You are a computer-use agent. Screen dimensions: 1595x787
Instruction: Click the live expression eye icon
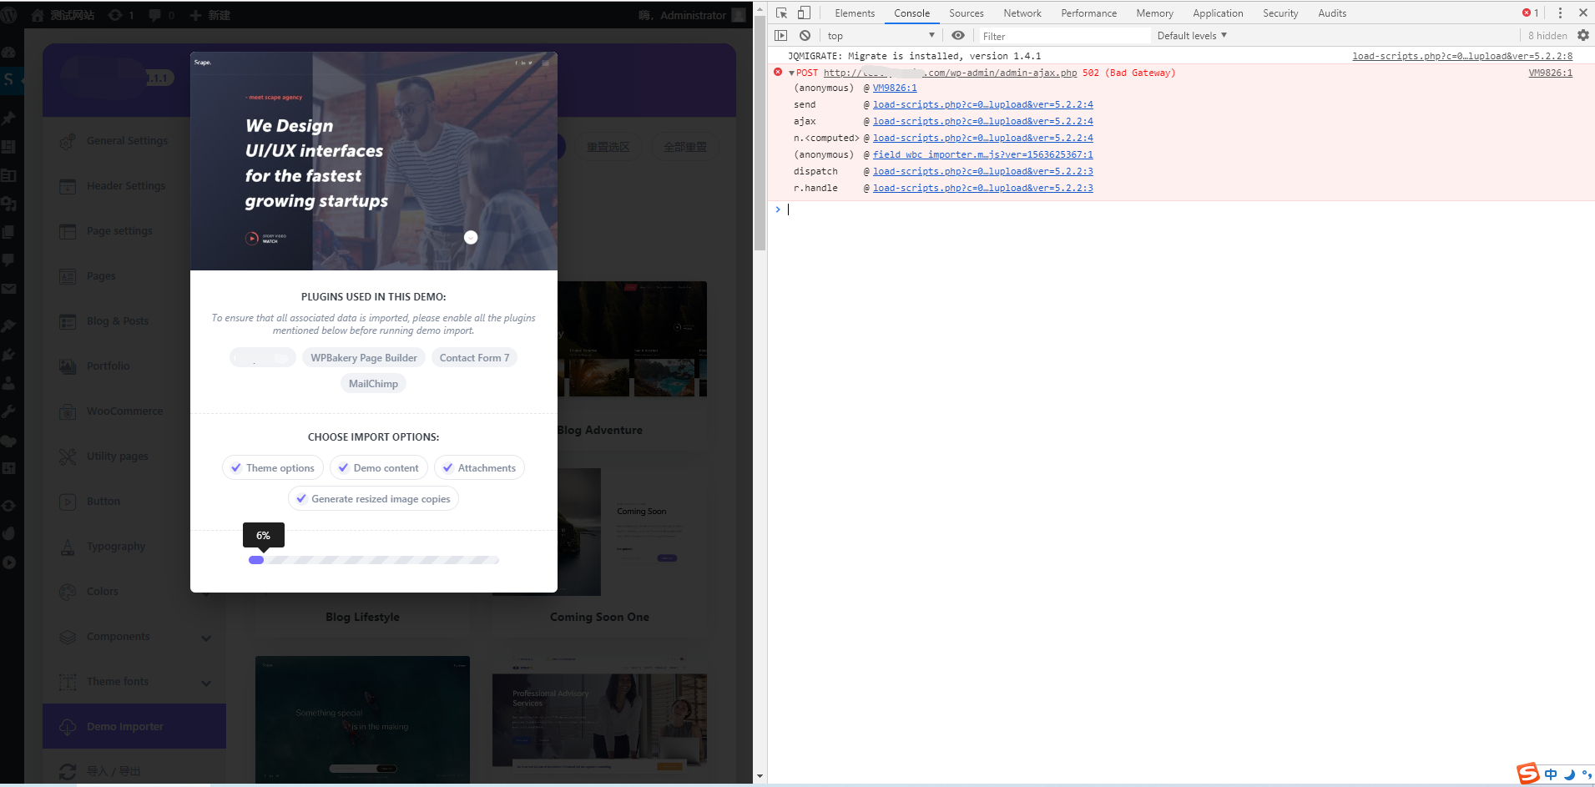coord(958,35)
